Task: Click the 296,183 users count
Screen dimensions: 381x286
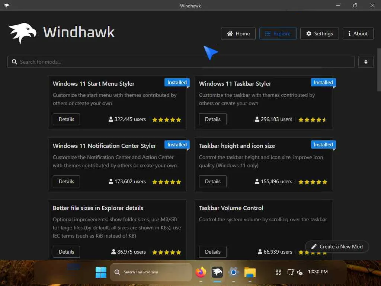Action: 276,120
